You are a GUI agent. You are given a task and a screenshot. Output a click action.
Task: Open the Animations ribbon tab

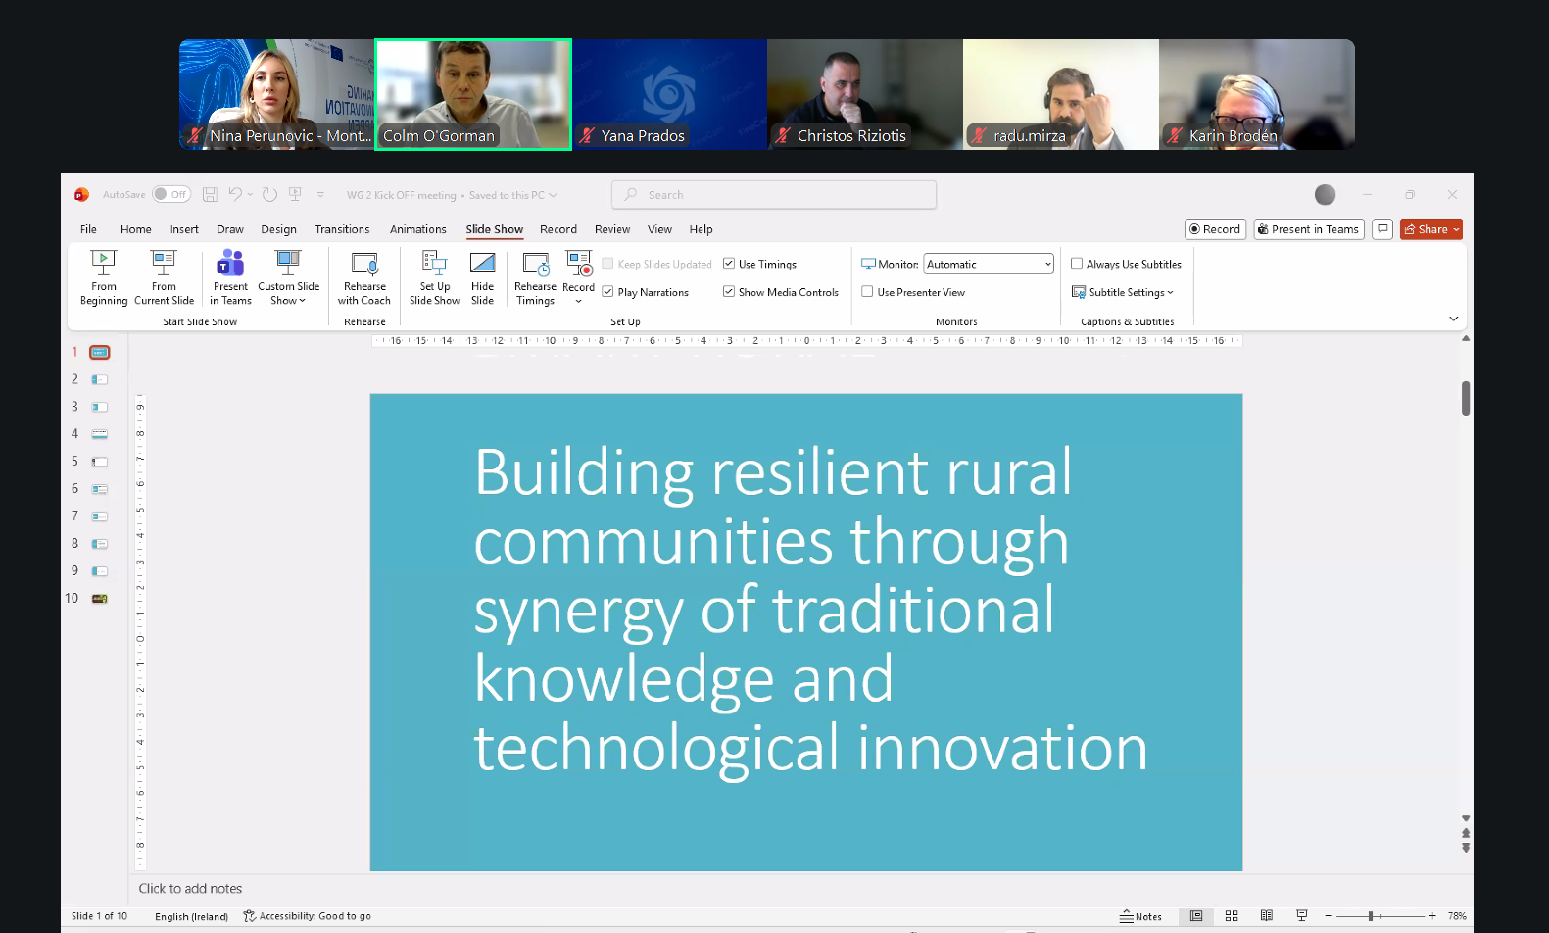point(417,229)
